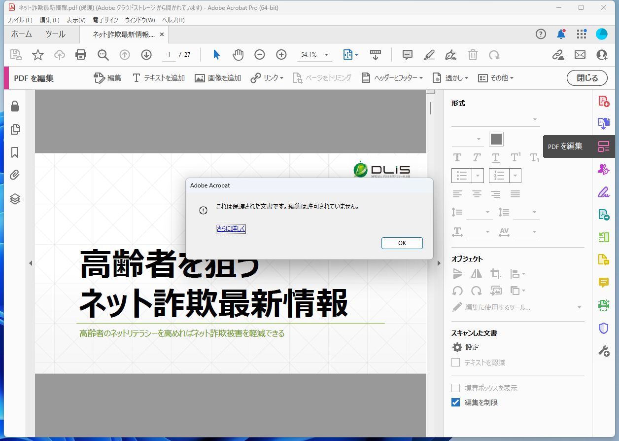Screen dimensions: 619x441
Task: Open the comment tool from the toolbar
Action: [407, 55]
